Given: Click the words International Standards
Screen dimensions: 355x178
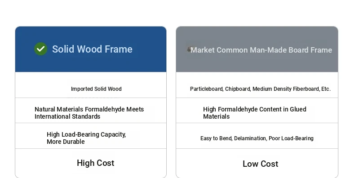Looking at the screenshot, I should (x=67, y=116).
